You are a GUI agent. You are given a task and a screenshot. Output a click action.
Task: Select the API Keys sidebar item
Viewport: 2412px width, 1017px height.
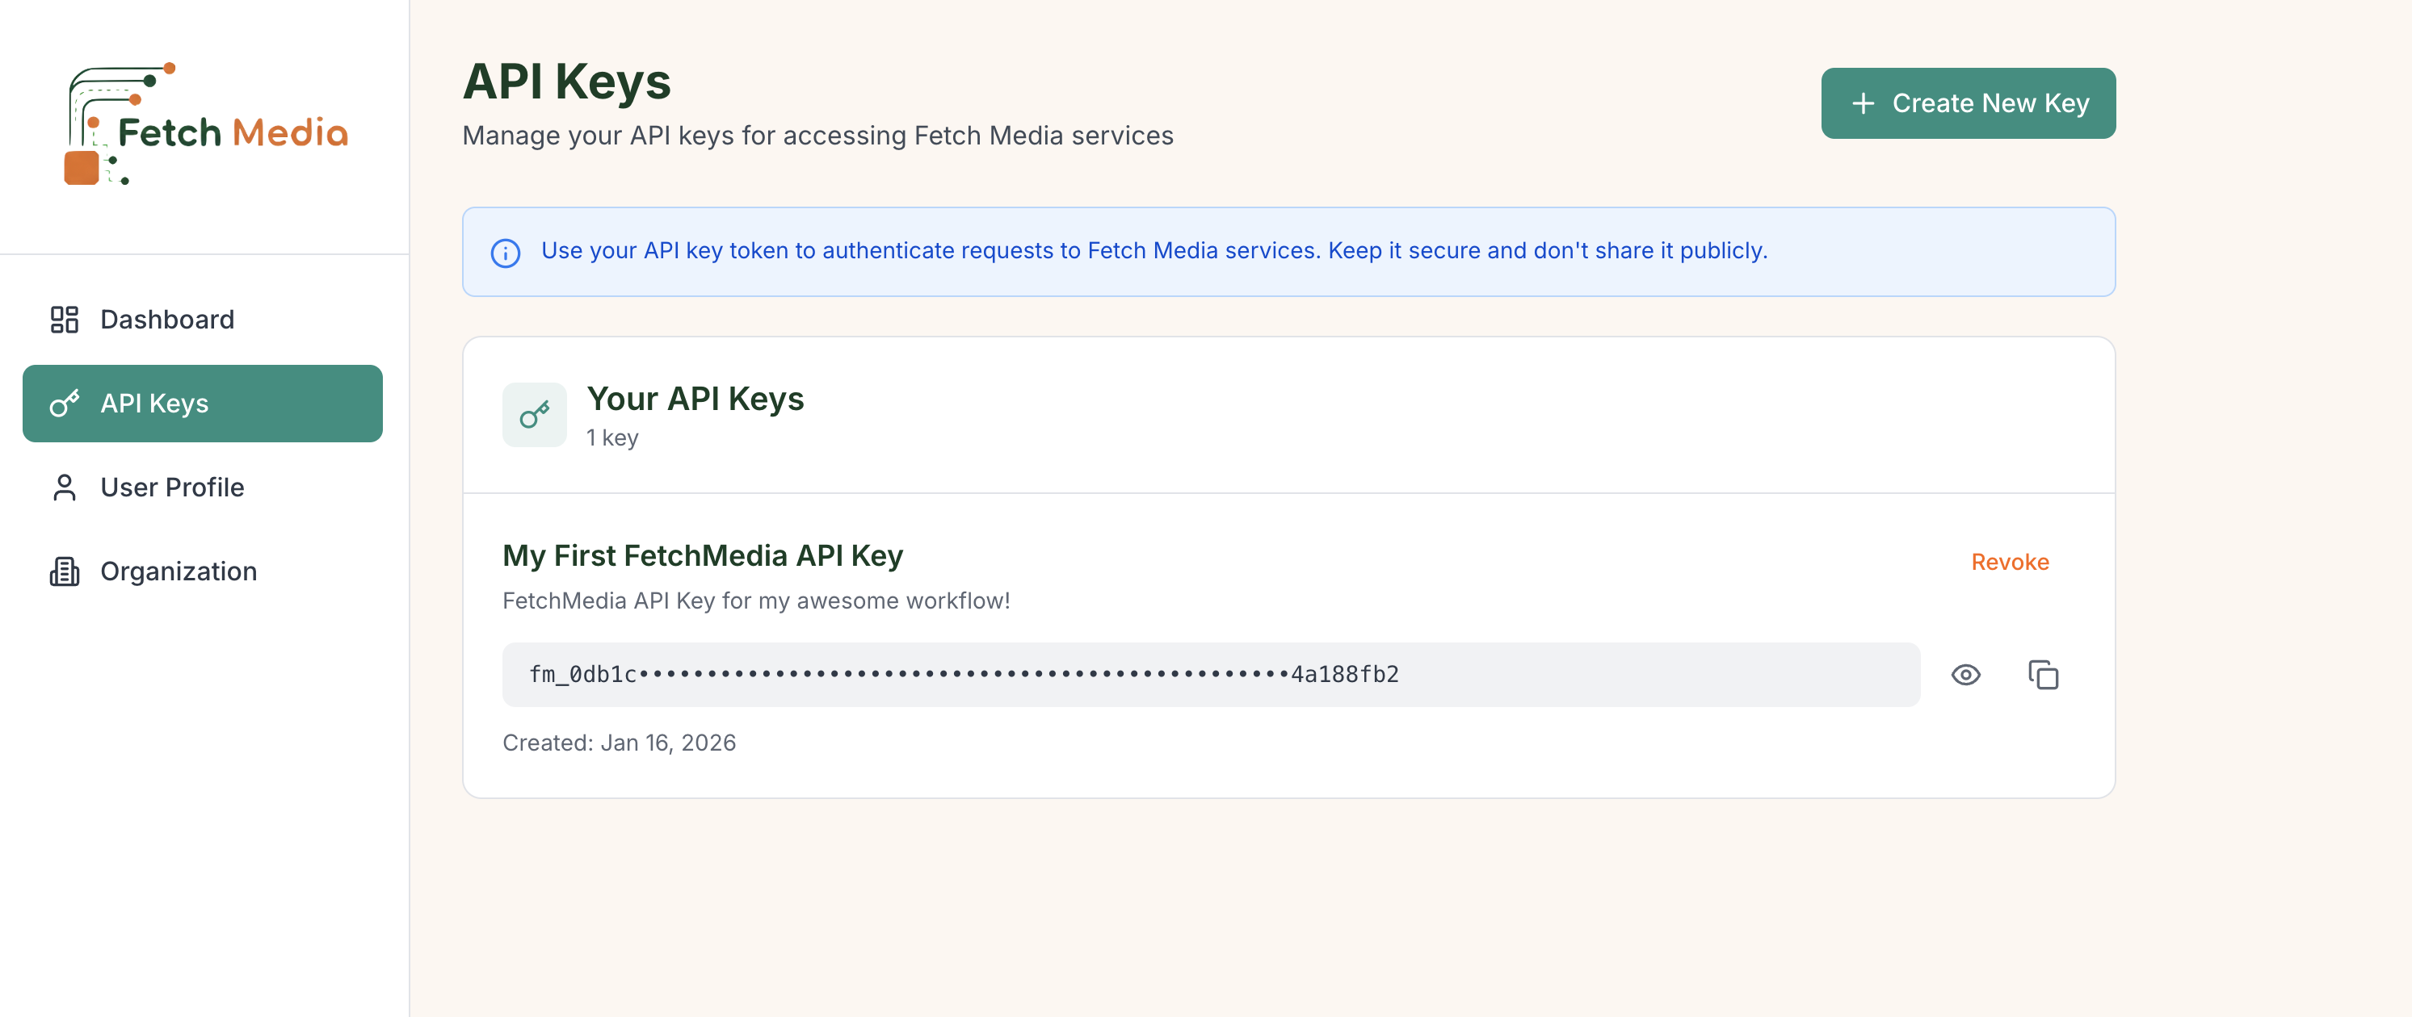click(202, 404)
